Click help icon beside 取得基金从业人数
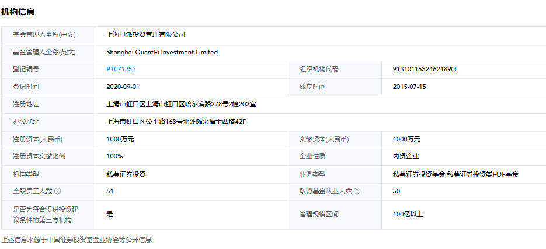This screenshot has height=249, width=546. (357, 191)
